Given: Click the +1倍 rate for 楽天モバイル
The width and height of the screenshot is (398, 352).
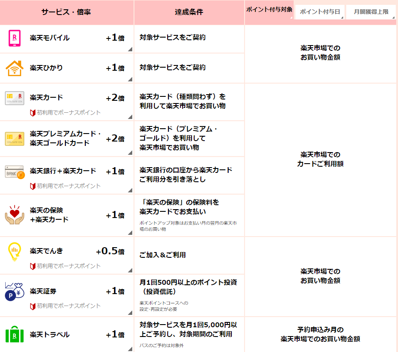Looking at the screenshot, I should pyautogui.click(x=115, y=38).
